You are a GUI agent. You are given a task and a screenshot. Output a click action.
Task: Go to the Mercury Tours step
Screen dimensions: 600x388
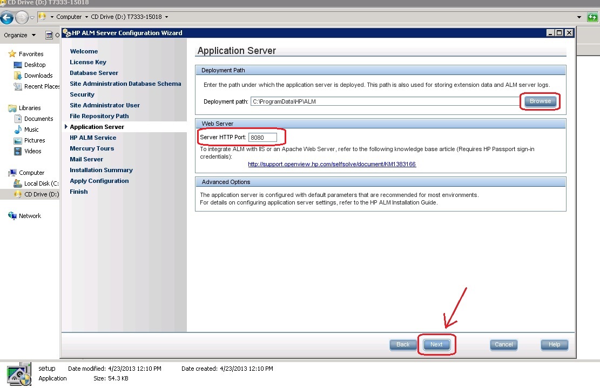click(x=92, y=148)
